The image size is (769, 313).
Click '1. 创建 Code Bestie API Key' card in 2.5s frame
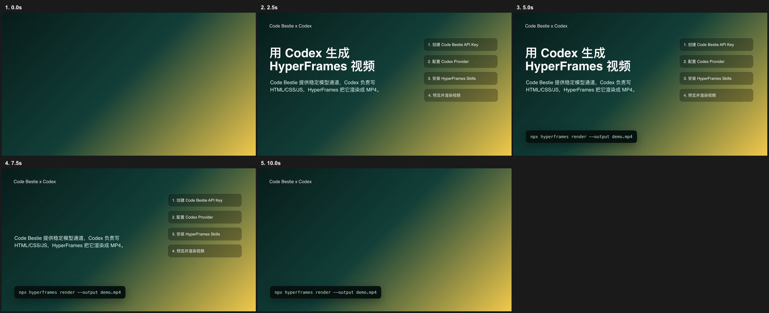click(461, 45)
